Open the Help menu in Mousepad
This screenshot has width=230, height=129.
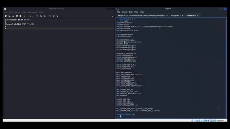[41, 12]
